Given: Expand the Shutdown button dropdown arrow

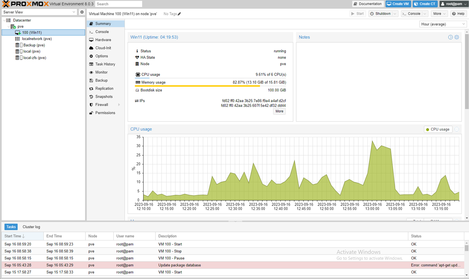Looking at the screenshot, I should click(395, 14).
